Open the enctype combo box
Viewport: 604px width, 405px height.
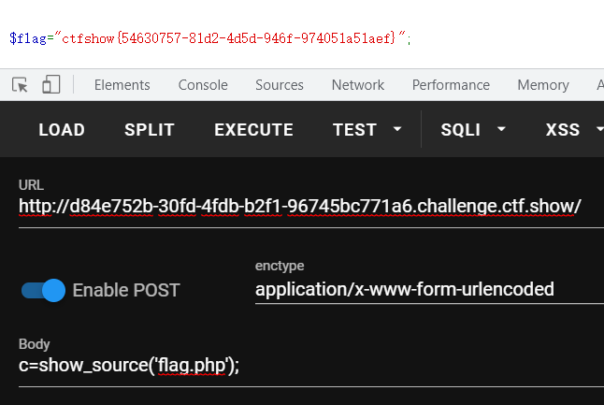[425, 289]
